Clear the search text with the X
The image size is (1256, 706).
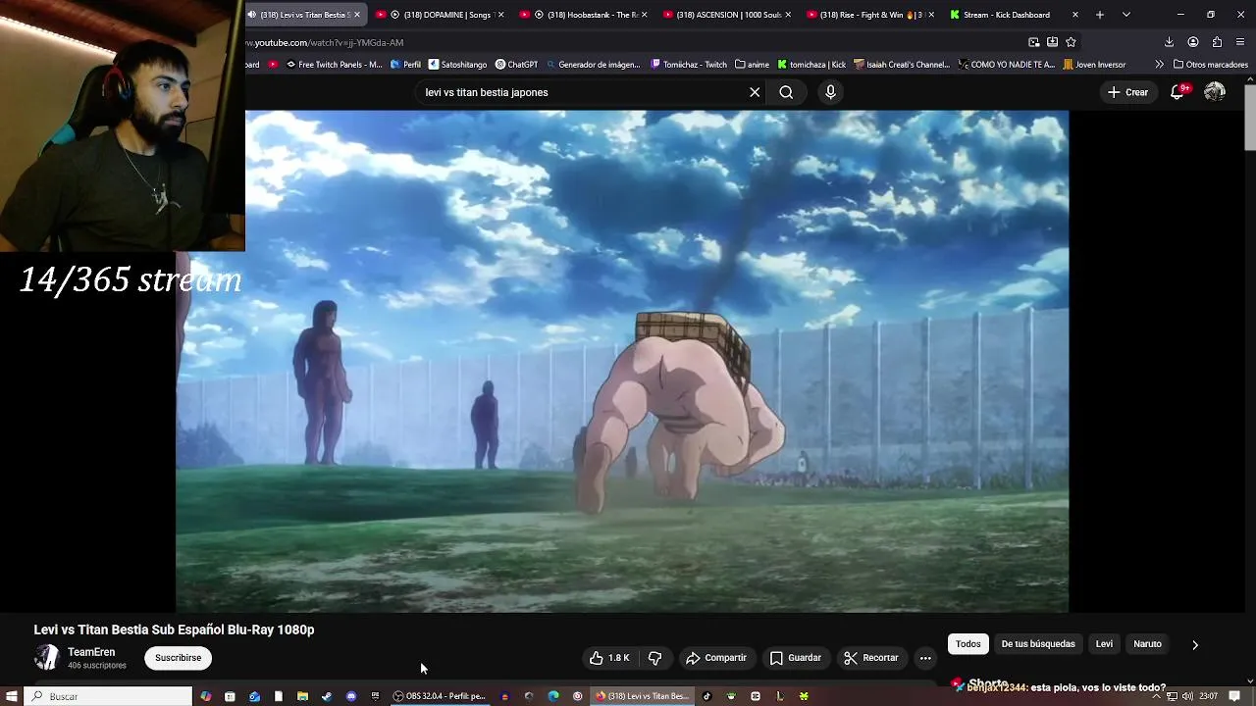coord(755,92)
